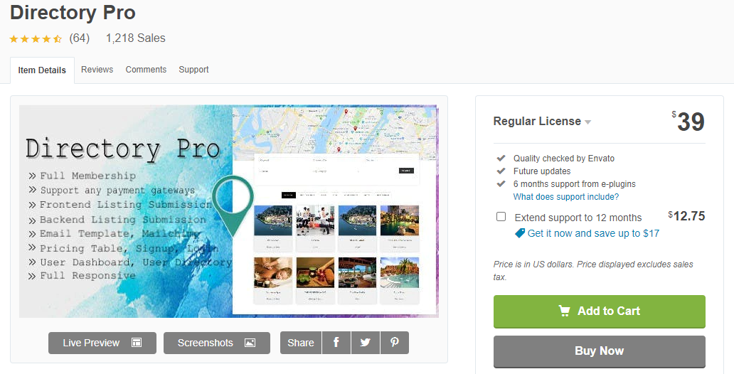734x374 pixels.
Task: Click the Facebook share icon
Action: pyautogui.click(x=336, y=343)
